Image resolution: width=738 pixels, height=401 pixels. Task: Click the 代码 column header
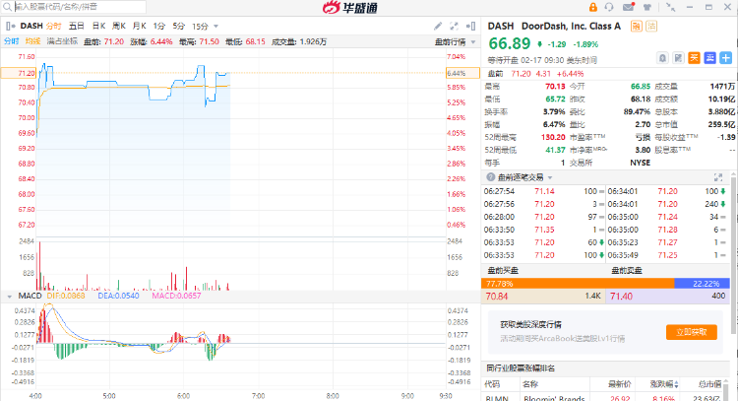tap(492, 384)
